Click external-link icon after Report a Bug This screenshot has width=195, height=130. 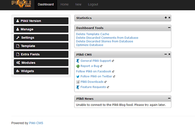101,66
